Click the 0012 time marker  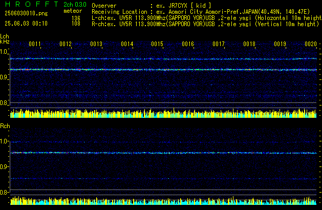coord(66,44)
